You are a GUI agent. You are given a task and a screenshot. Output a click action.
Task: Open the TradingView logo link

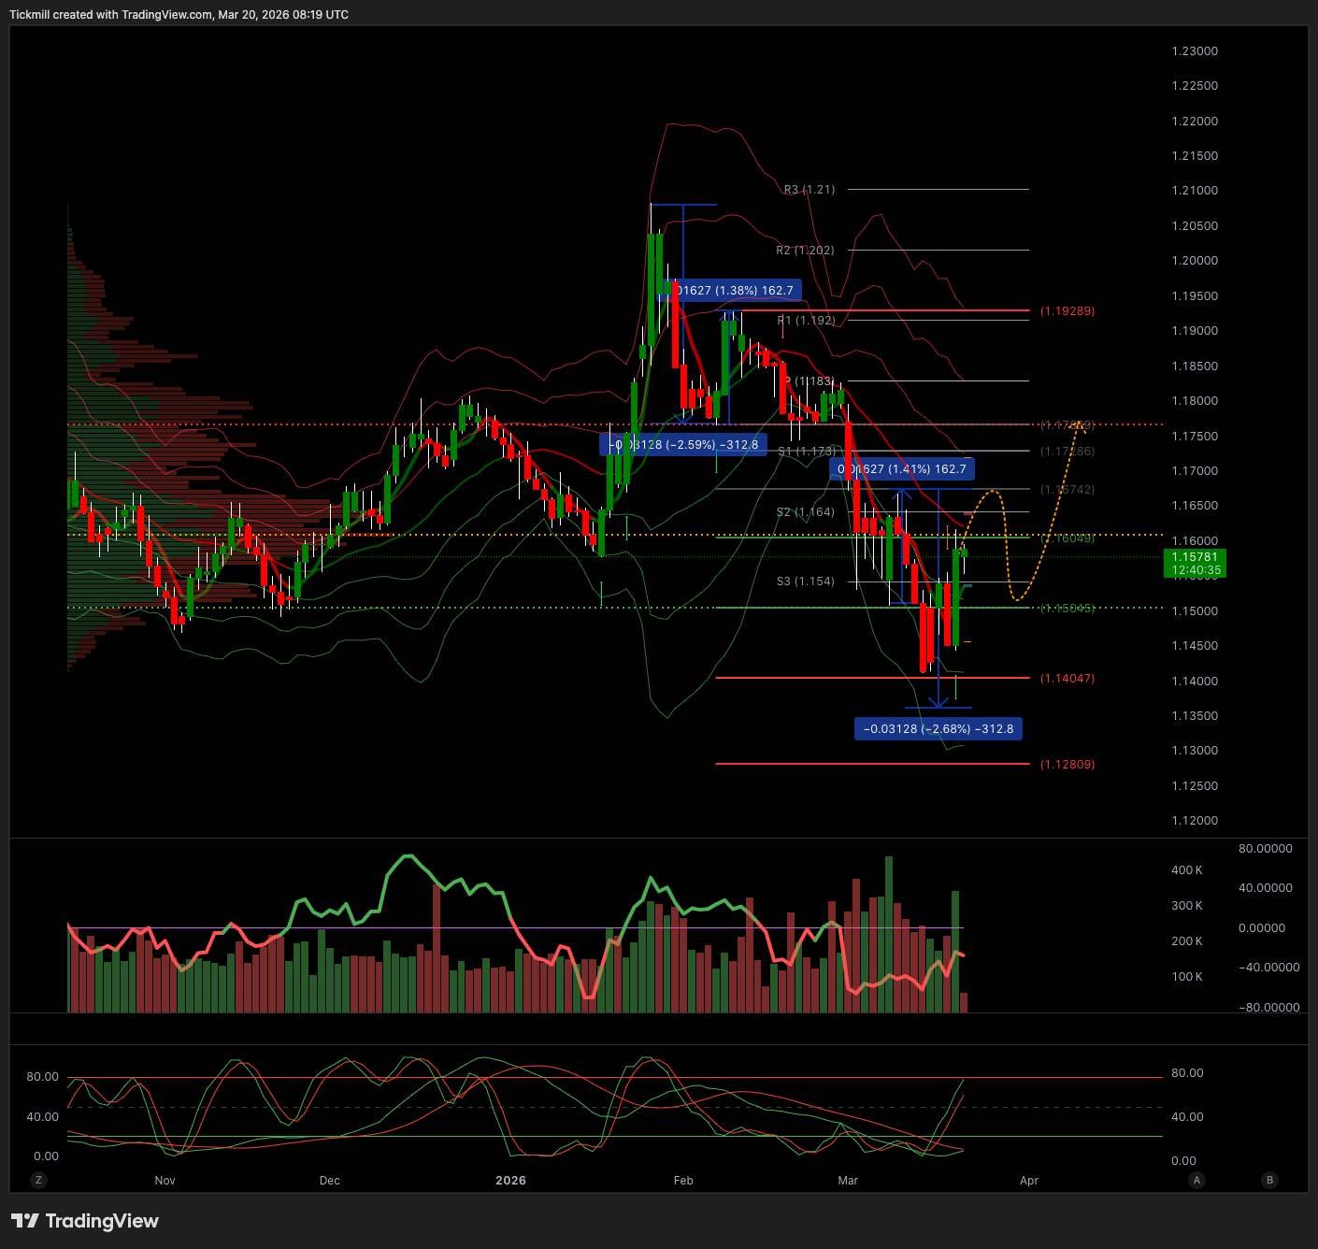coord(85,1221)
